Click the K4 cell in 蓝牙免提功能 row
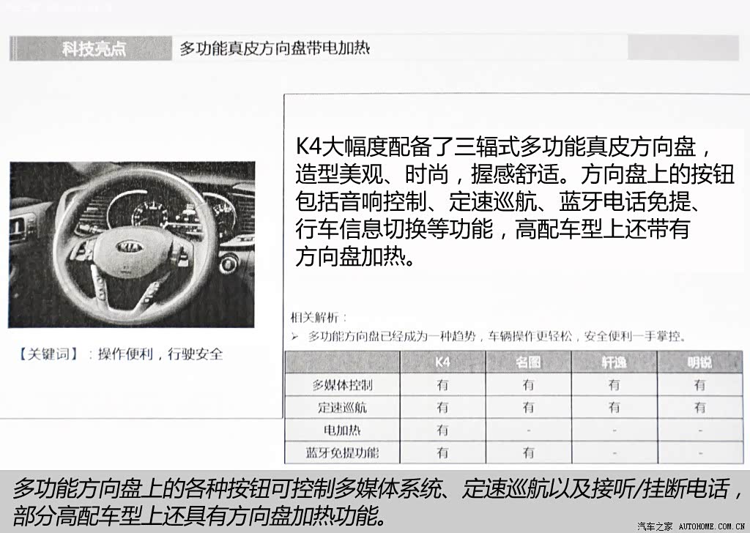The height and width of the screenshot is (533, 750). [x=442, y=452]
